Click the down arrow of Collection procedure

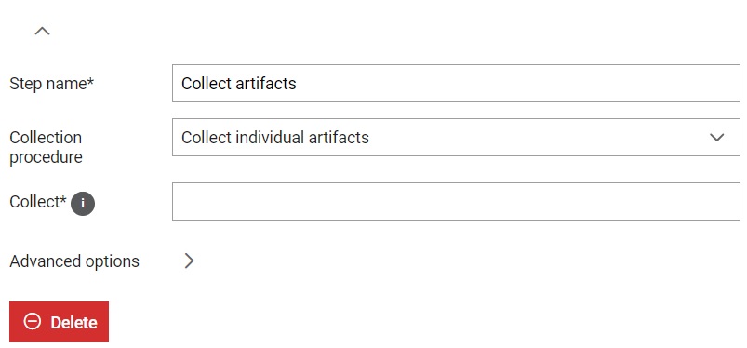click(x=716, y=138)
